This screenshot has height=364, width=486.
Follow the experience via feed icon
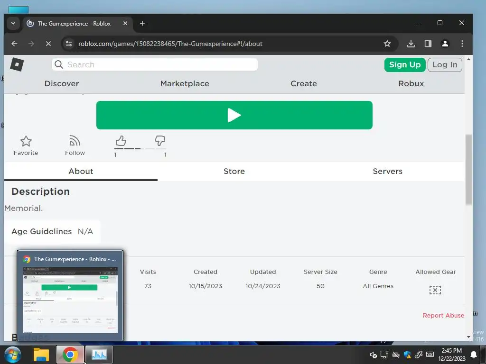tap(75, 140)
